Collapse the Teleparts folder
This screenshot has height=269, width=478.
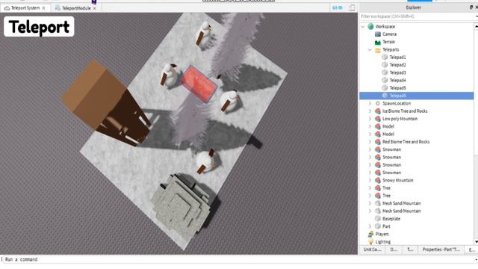tap(370, 50)
